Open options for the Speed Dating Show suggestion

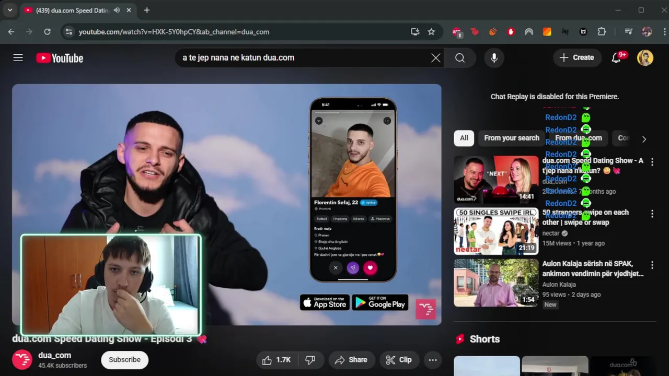(652, 162)
